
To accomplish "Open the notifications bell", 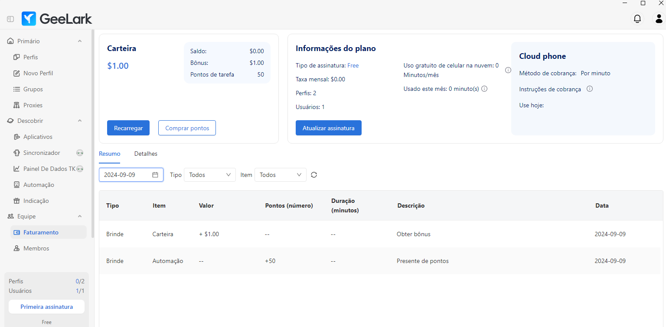I will tap(637, 19).
